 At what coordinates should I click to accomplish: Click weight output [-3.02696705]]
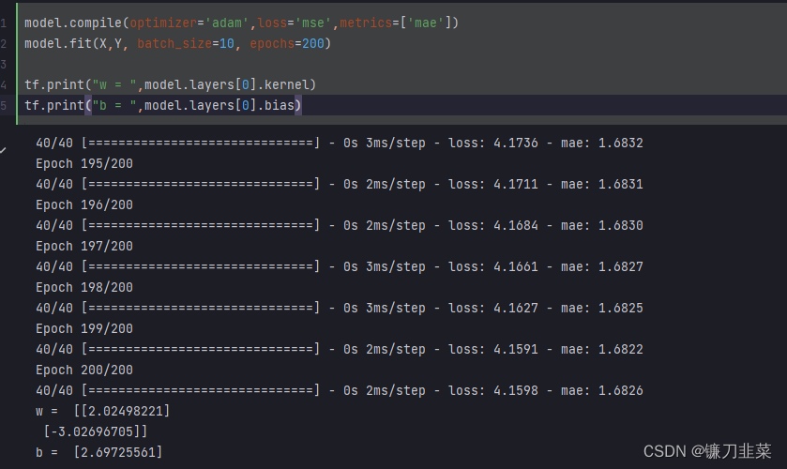[96, 431]
